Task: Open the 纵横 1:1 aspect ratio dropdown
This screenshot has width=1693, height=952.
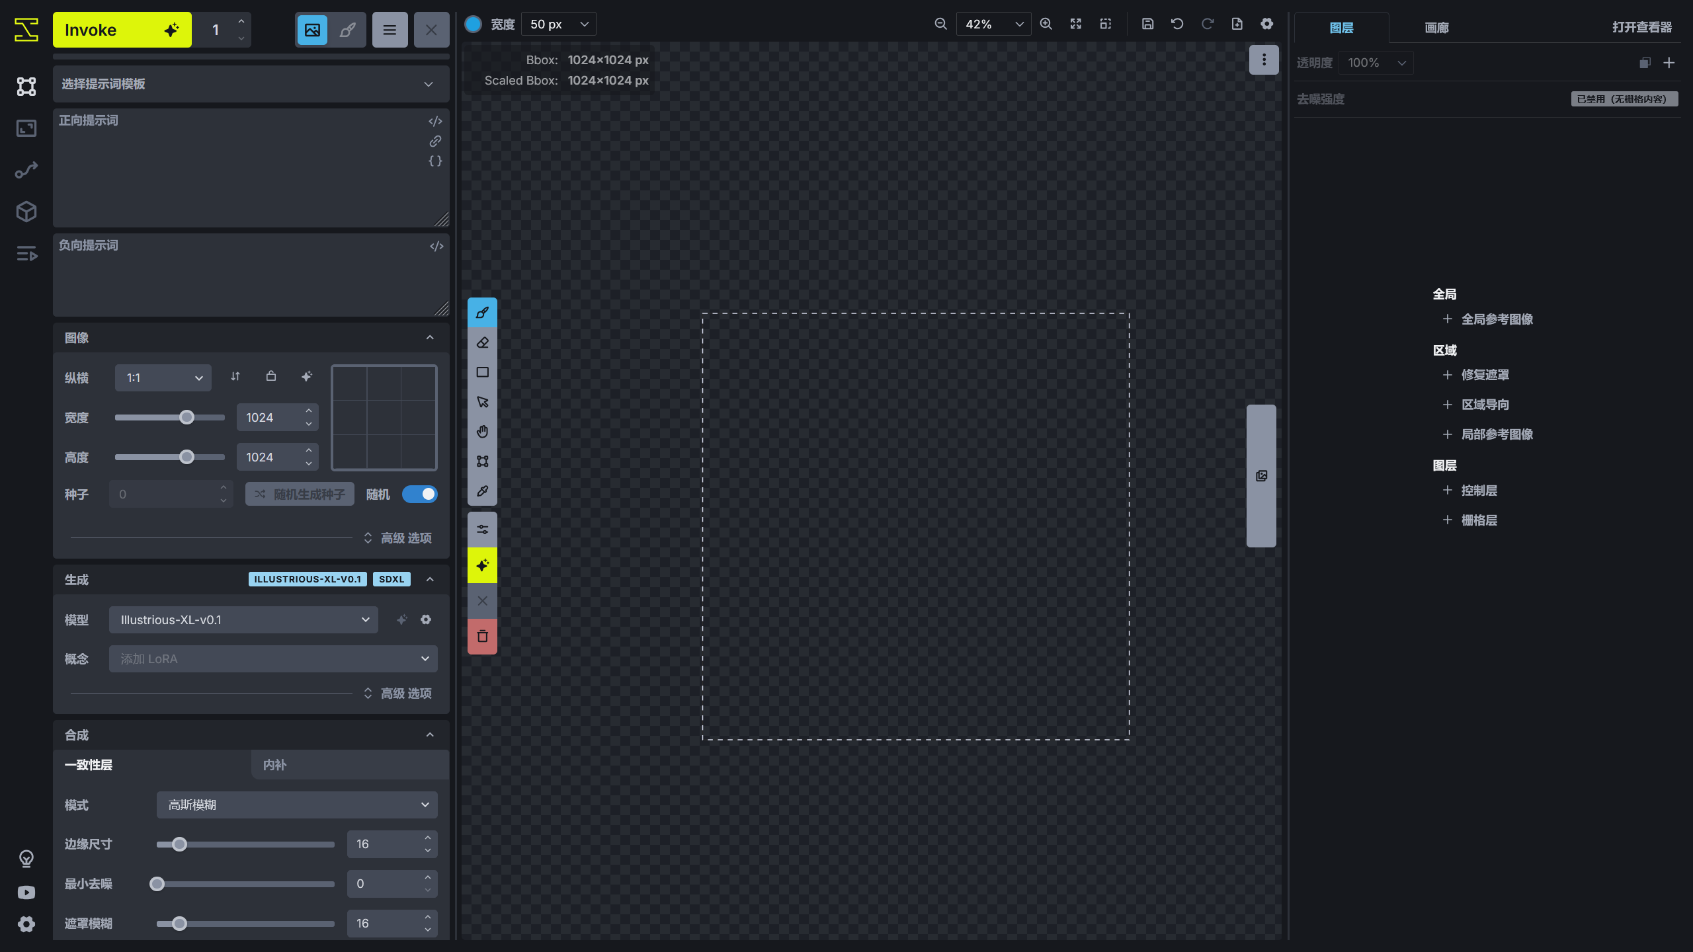Action: click(163, 377)
